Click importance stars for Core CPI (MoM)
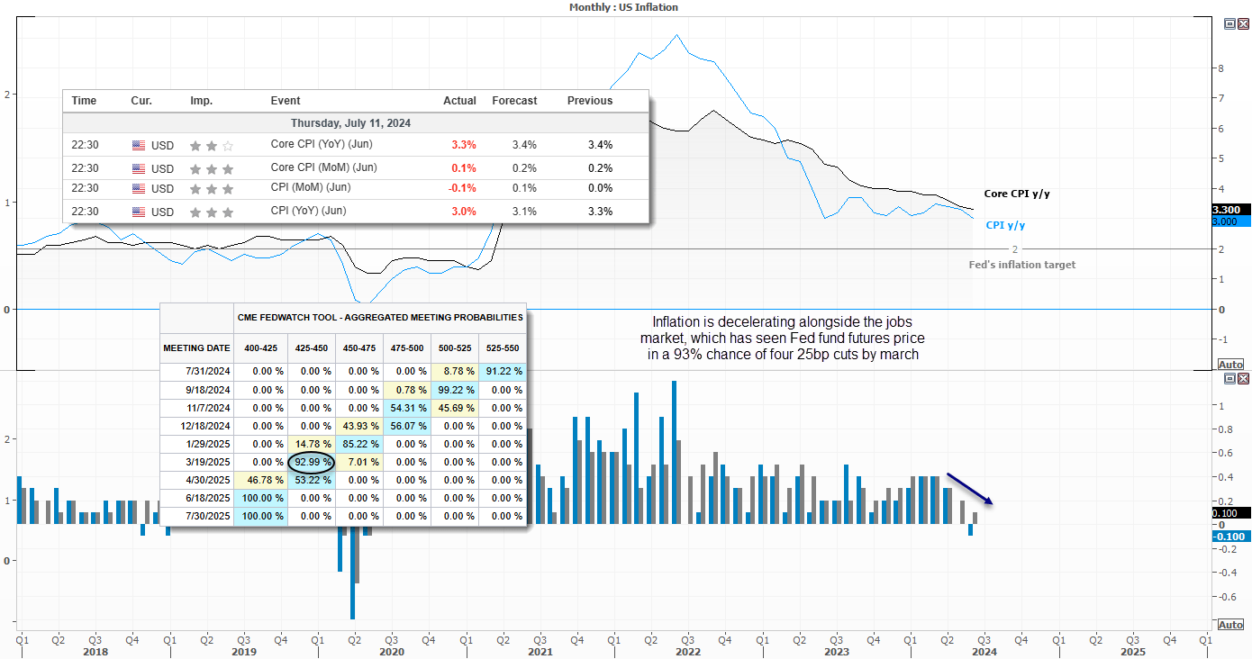This screenshot has height=659, width=1252. pyautogui.click(x=212, y=168)
